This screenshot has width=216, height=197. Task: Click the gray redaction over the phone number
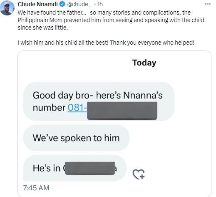click(x=122, y=111)
